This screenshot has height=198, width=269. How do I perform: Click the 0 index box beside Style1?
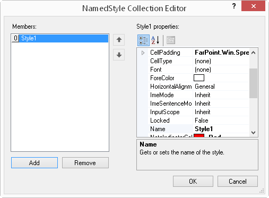click(x=15, y=38)
